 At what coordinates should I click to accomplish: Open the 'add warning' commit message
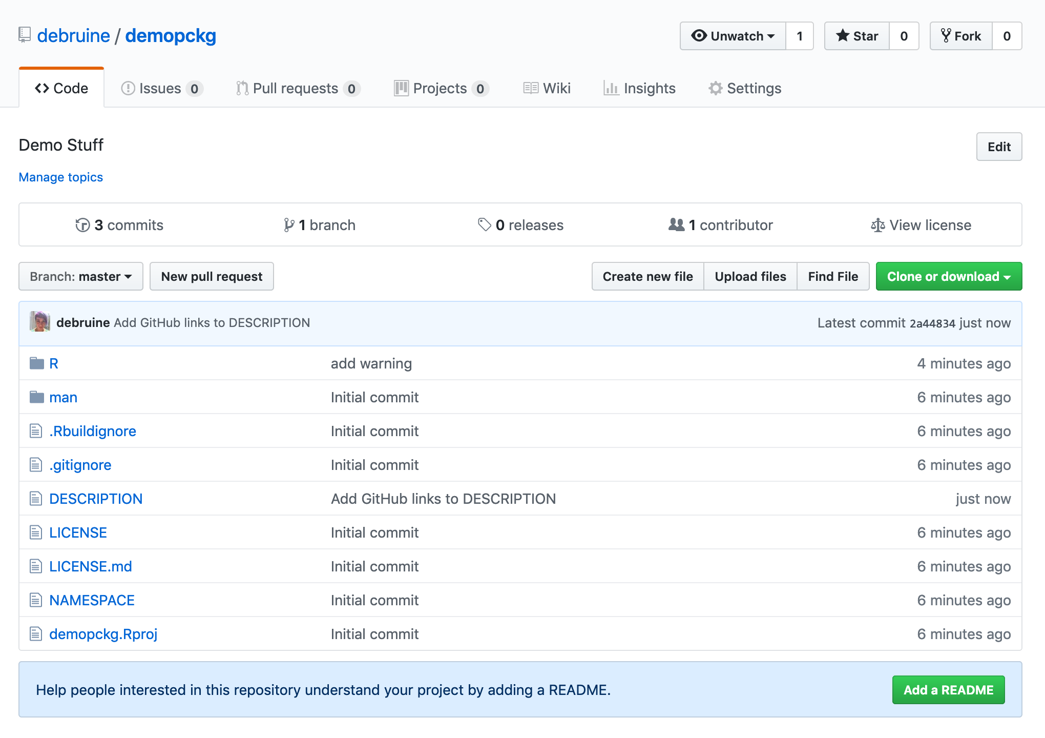[371, 363]
